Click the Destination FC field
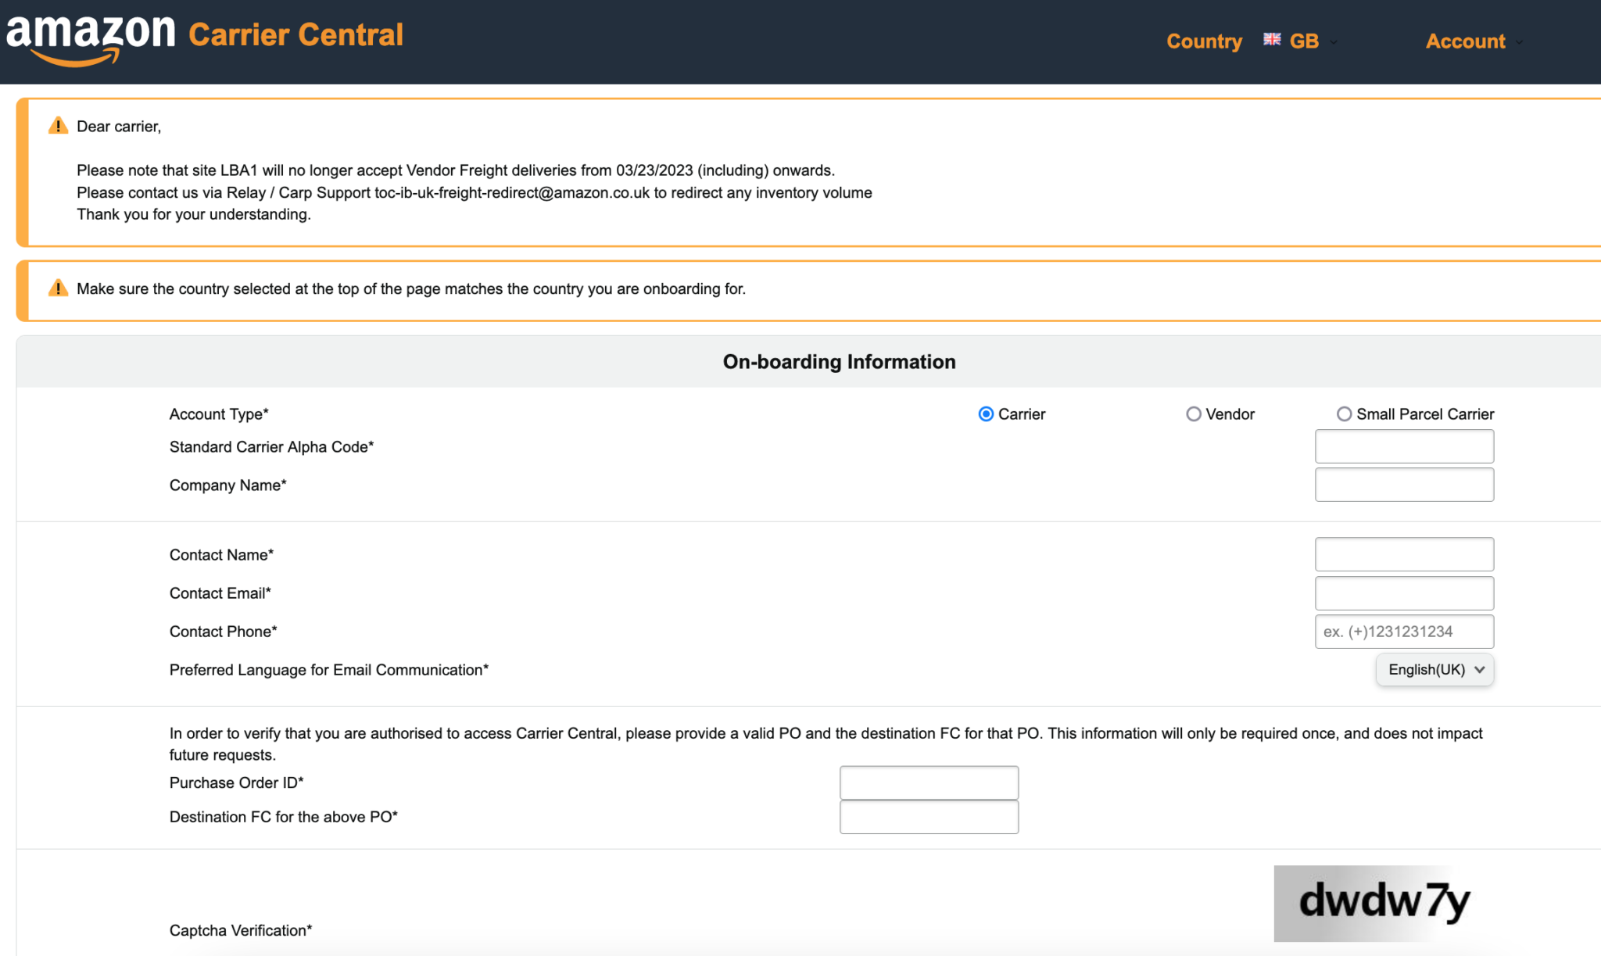 click(929, 816)
